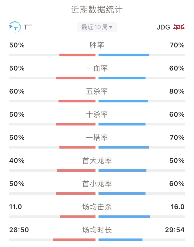Screen dimensions: 194x247
Task: Click the 场均击杀 stat label
Action: [x=97, y=207]
